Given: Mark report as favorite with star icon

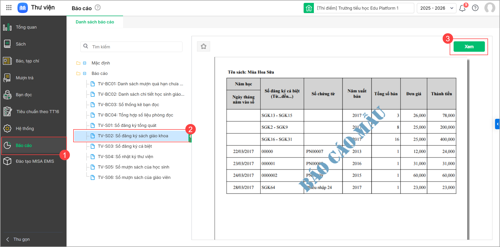Looking at the screenshot, I should (204, 47).
